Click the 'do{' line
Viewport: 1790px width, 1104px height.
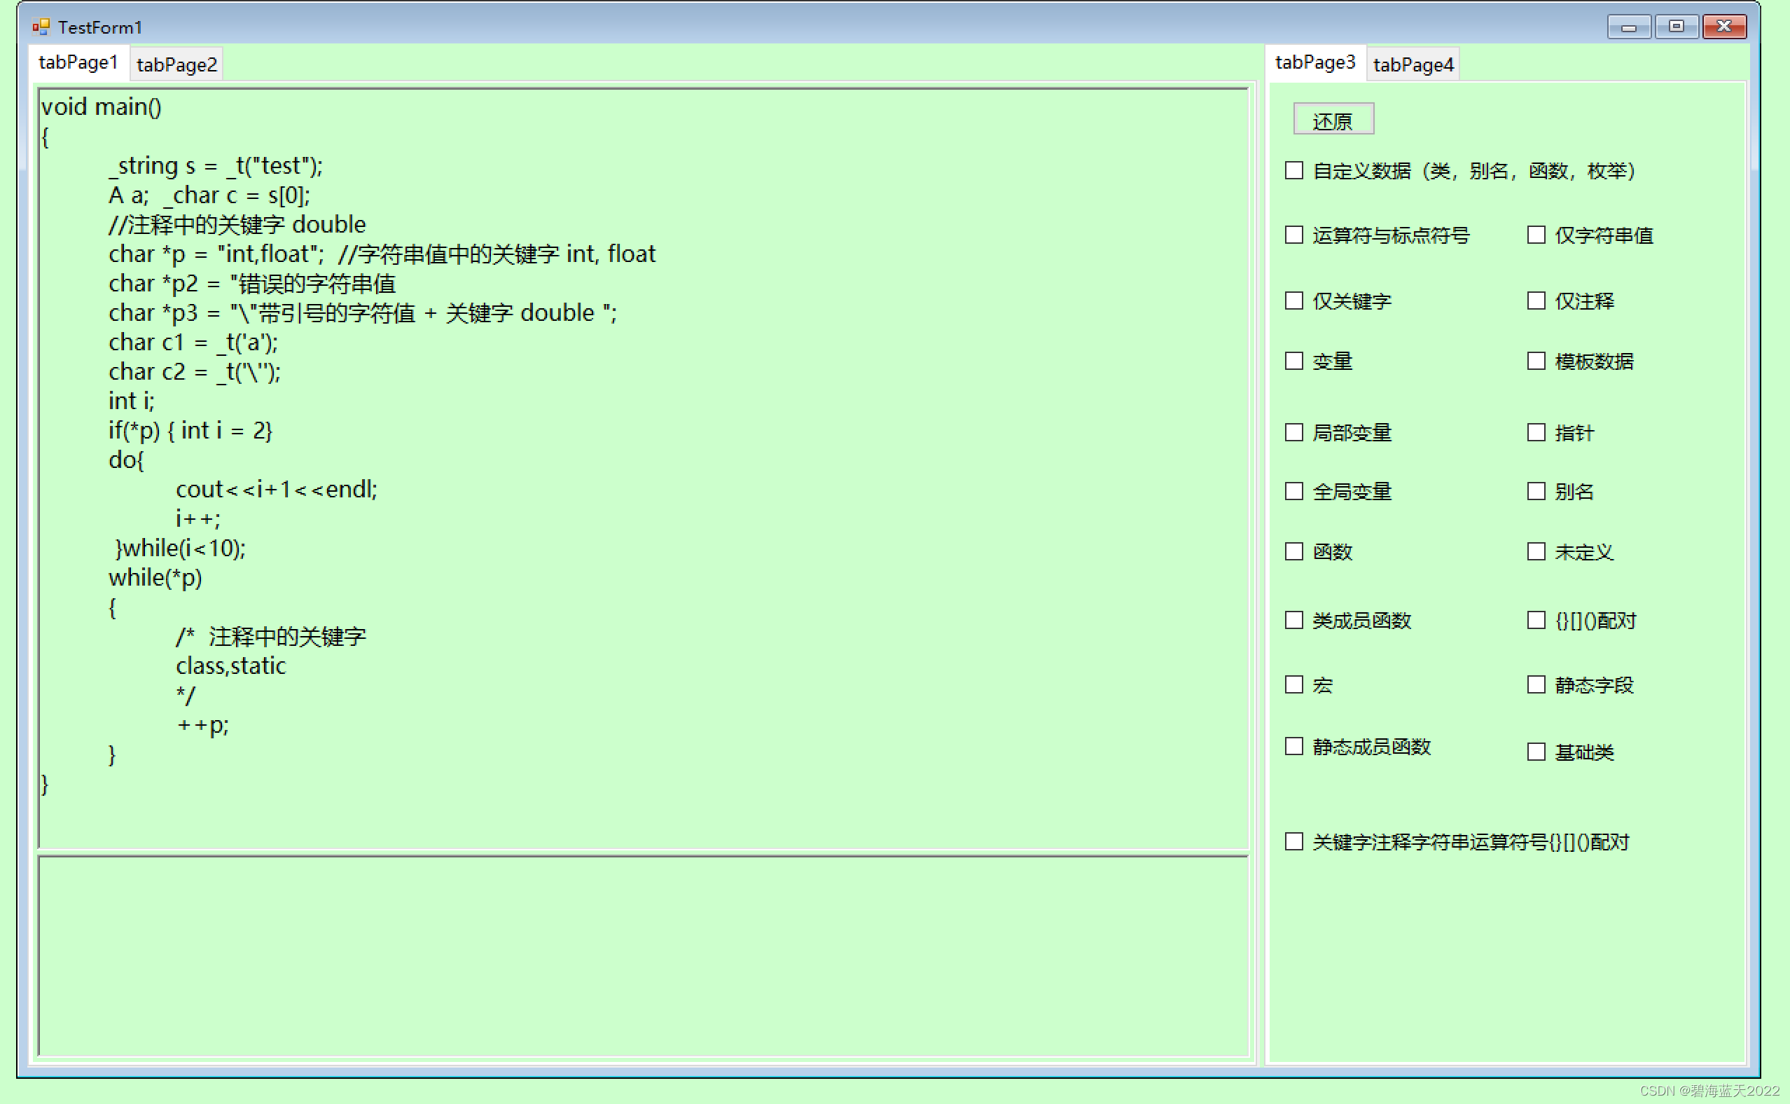point(126,460)
